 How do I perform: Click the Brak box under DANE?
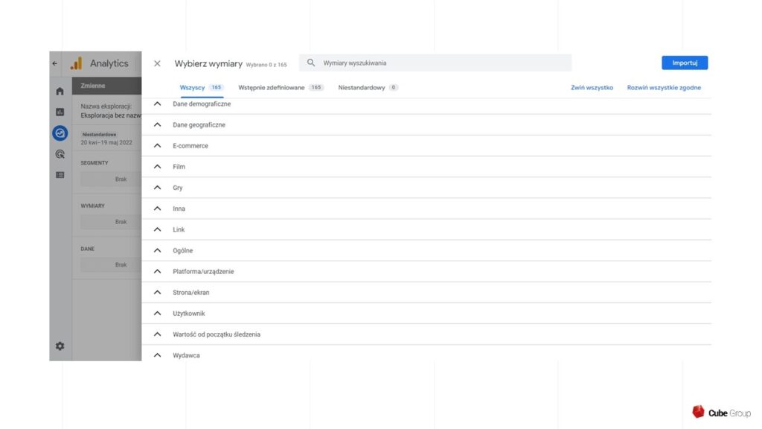point(111,264)
